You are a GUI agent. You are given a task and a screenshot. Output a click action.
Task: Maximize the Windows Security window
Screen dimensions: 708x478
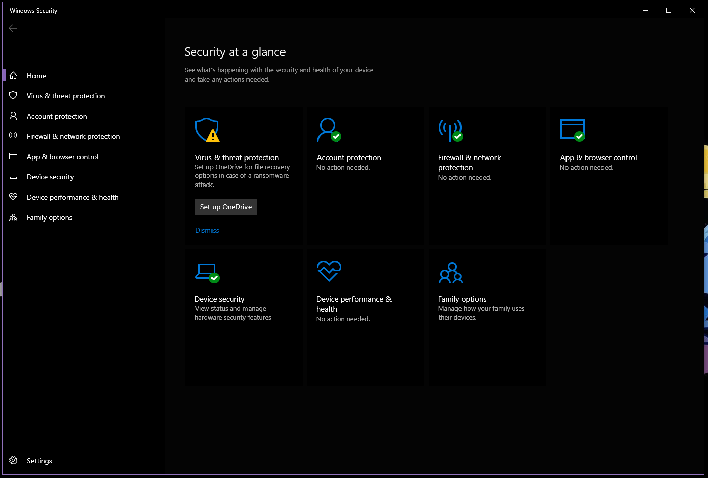(x=669, y=10)
